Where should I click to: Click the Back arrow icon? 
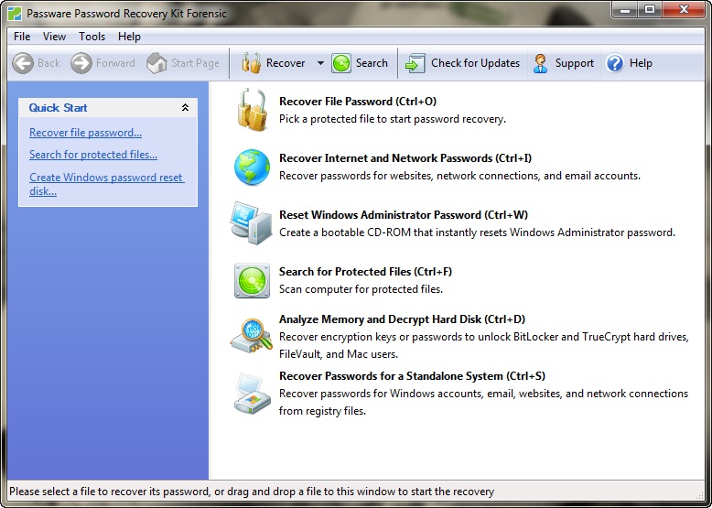[23, 63]
